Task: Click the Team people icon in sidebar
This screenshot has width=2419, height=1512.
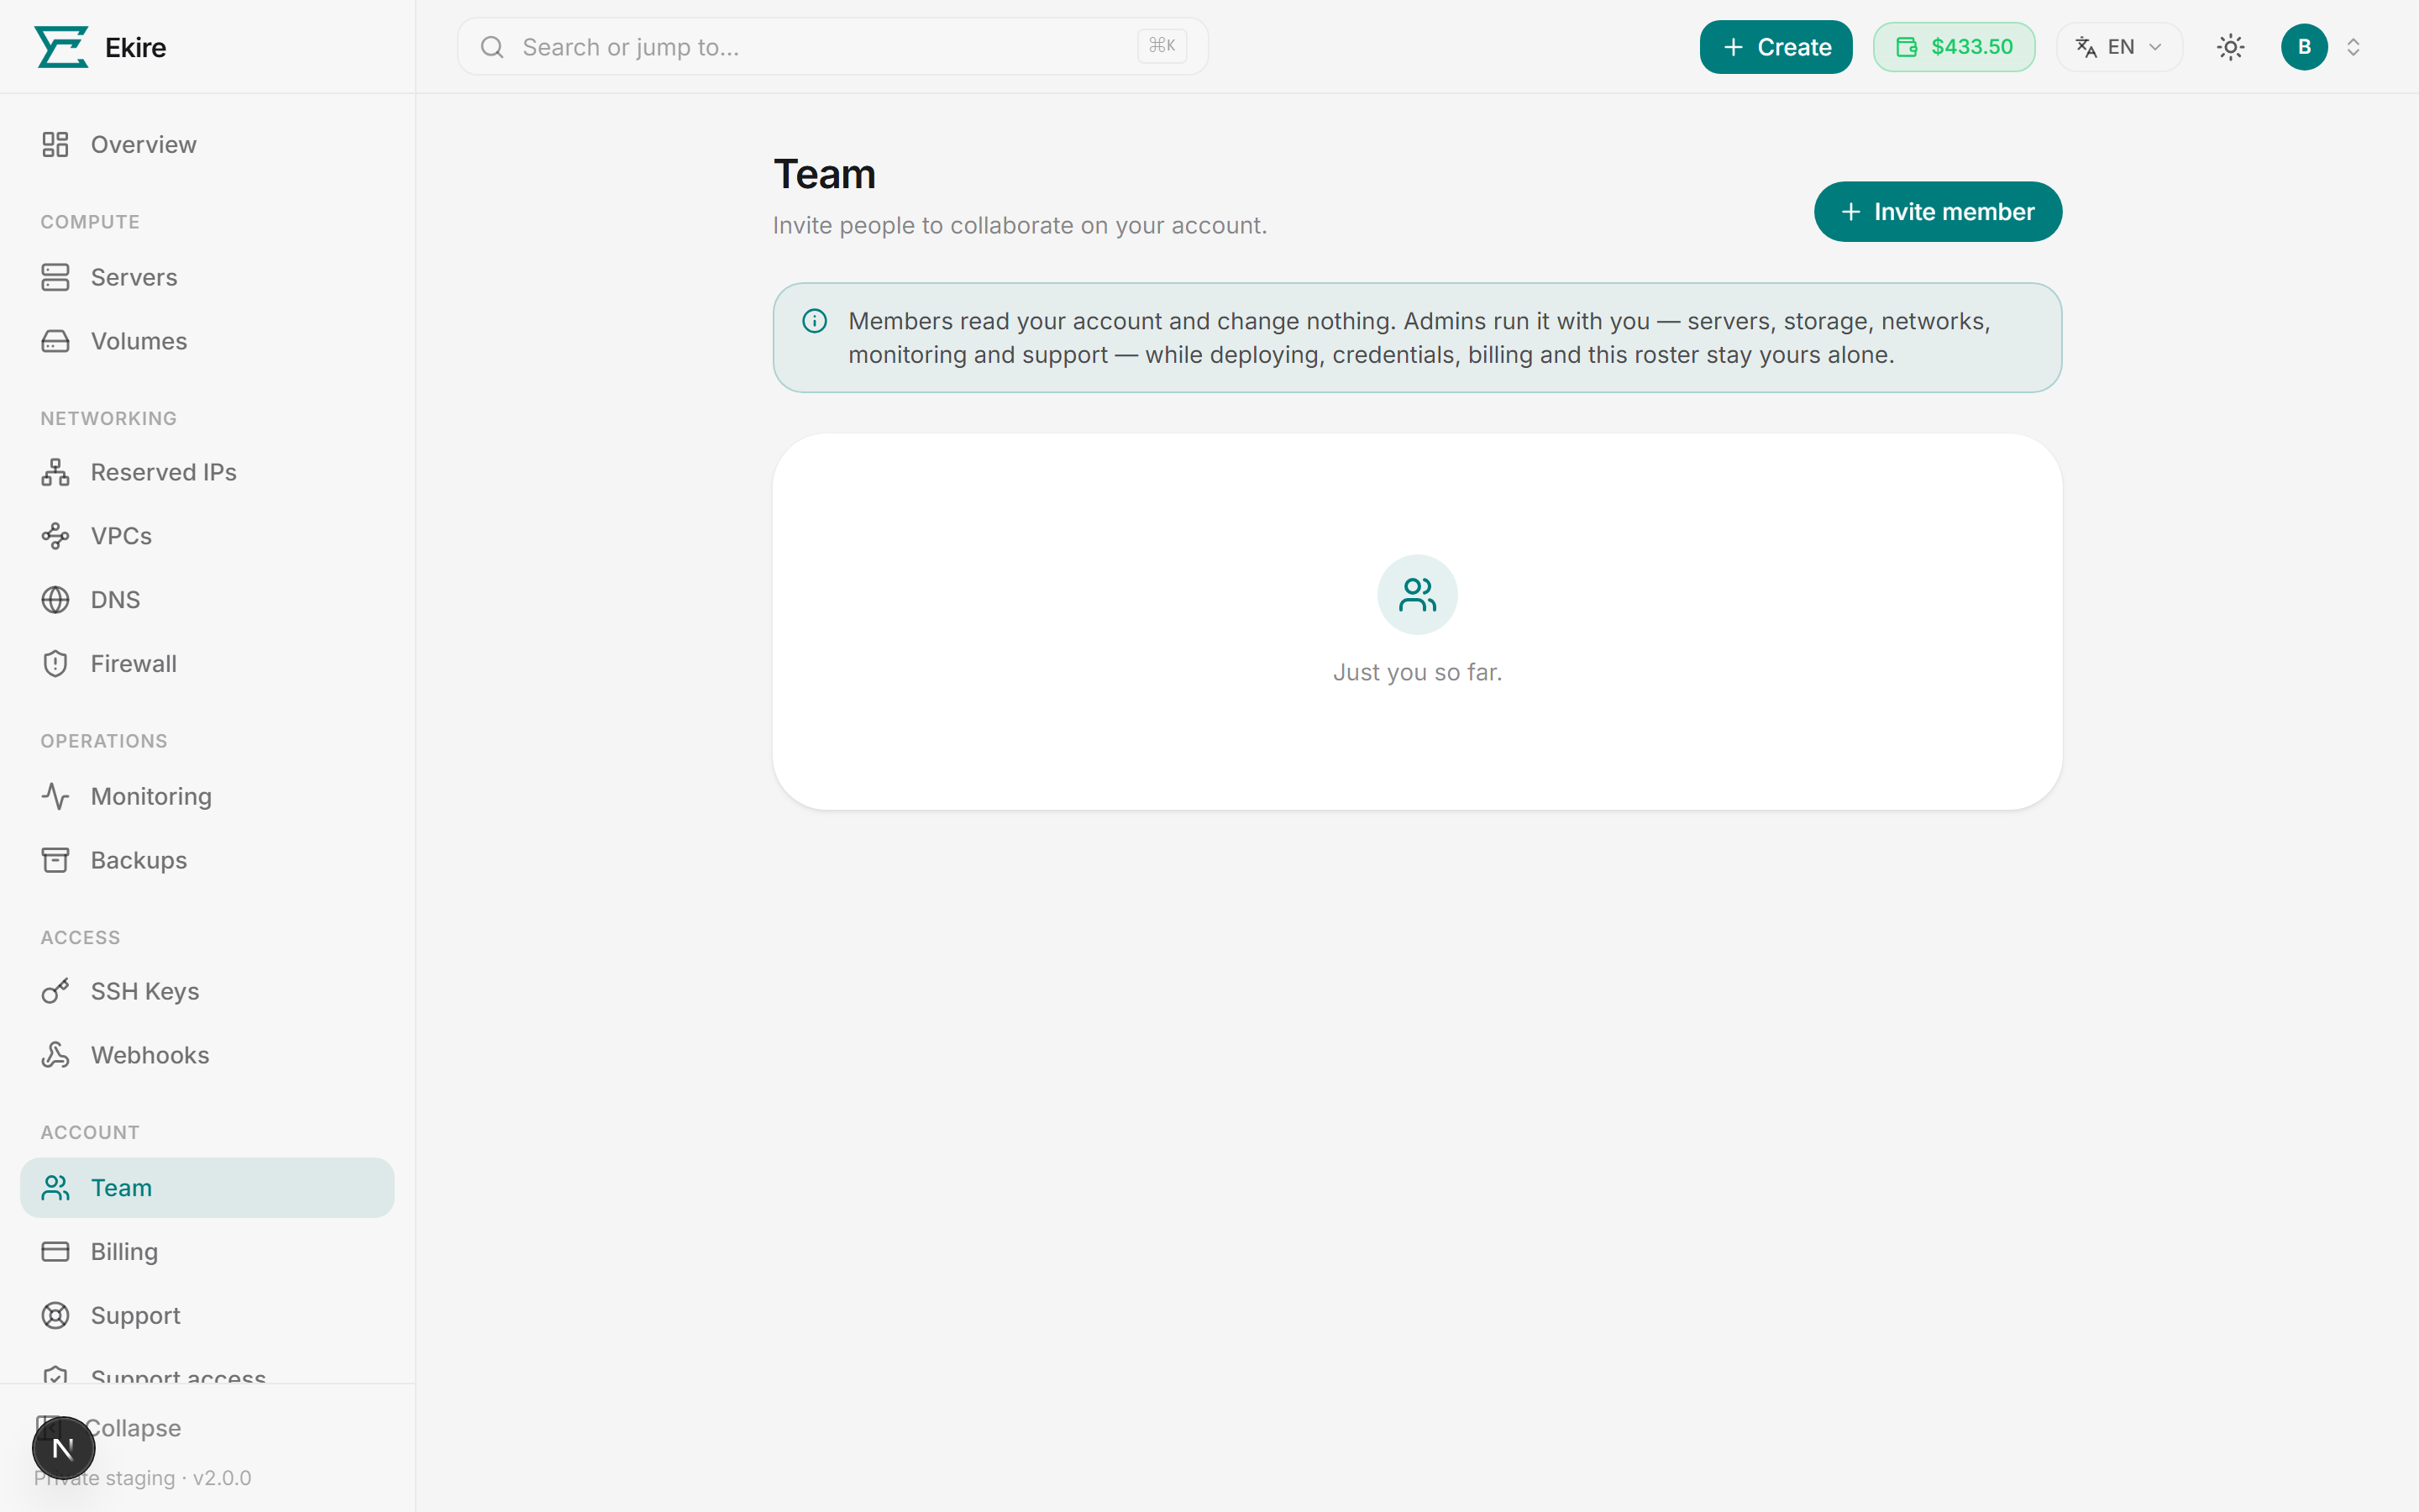Action: pos(55,1188)
